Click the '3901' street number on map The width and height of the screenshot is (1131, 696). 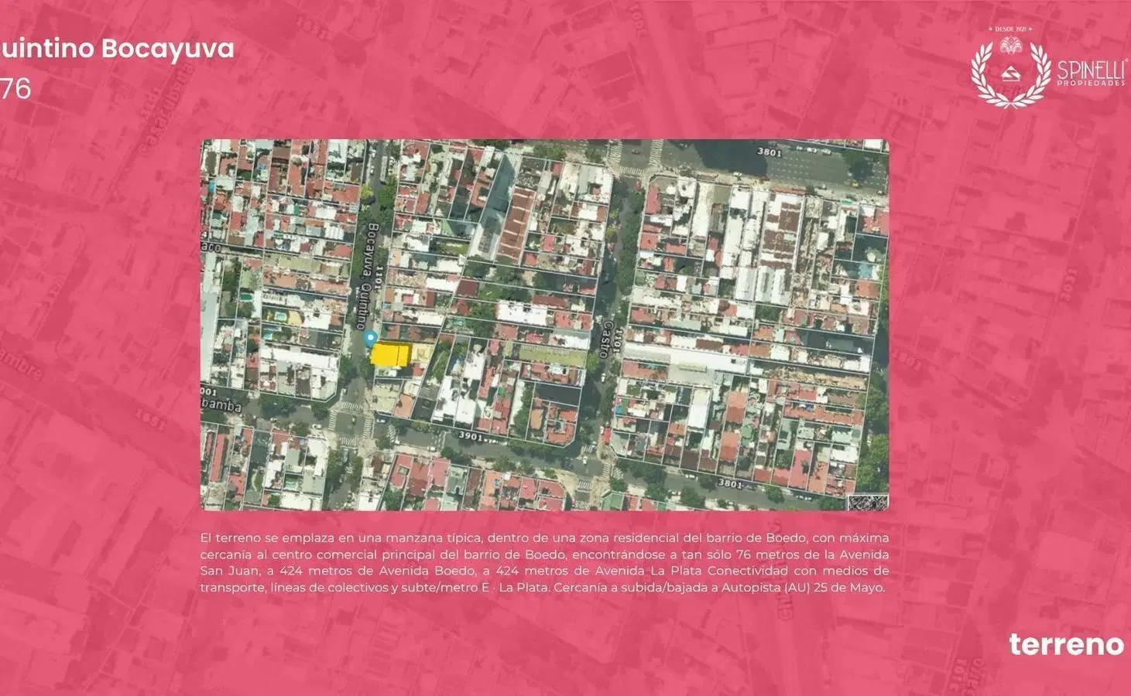[471, 436]
